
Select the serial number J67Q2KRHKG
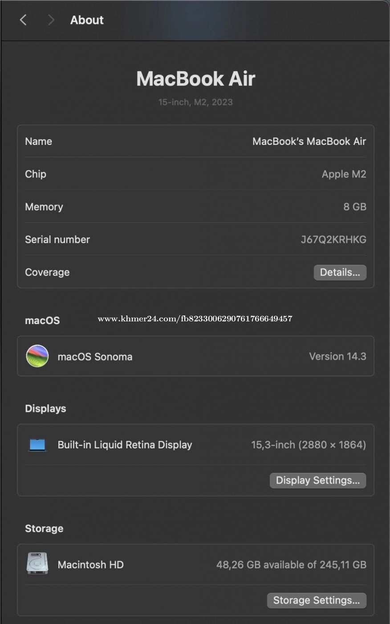[333, 239]
